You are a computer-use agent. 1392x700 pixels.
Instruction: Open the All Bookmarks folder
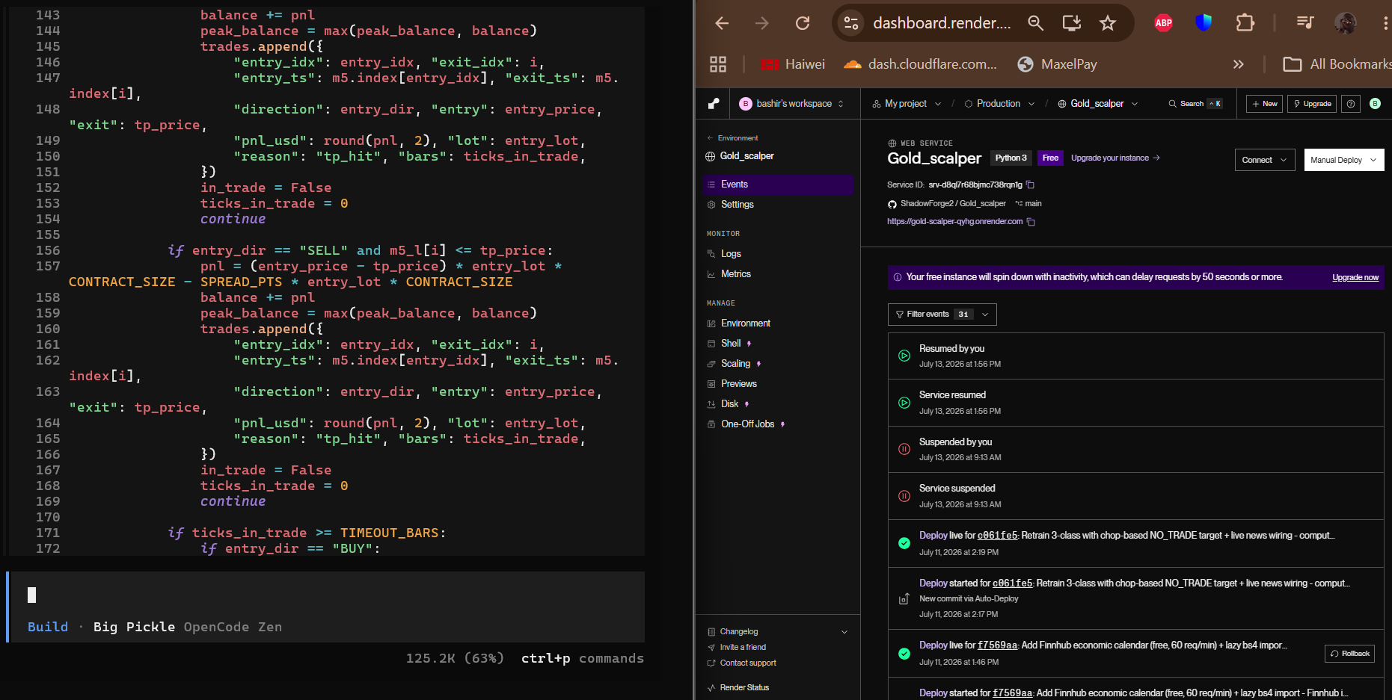(1337, 64)
